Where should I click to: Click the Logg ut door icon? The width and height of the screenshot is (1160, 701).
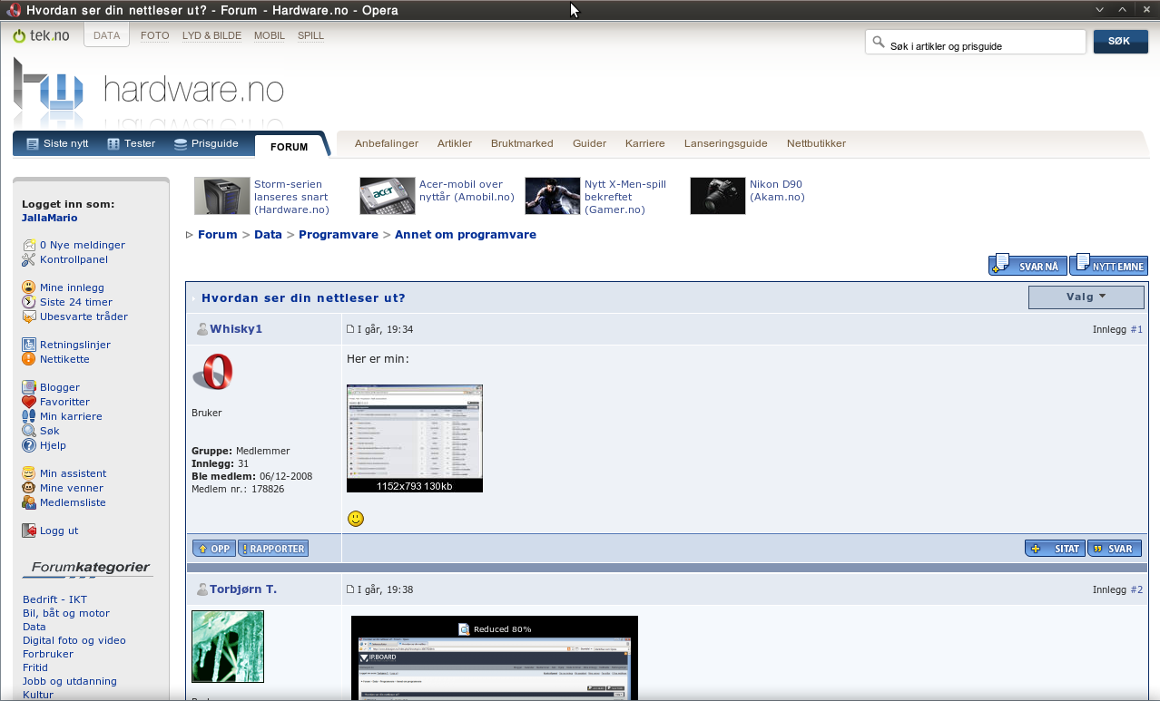click(x=29, y=531)
